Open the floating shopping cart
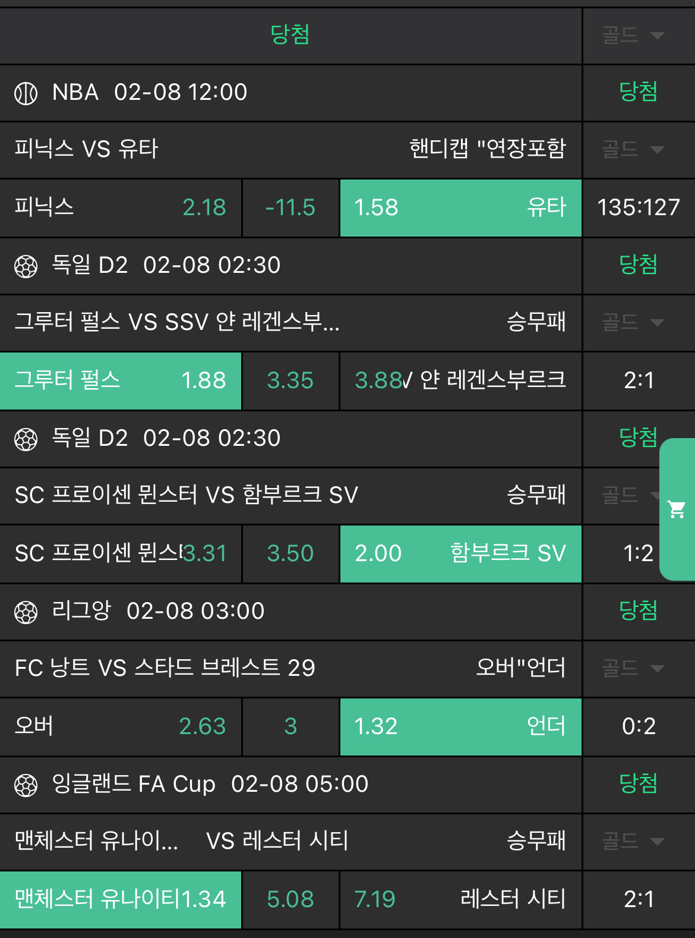695x938 pixels. tap(677, 509)
